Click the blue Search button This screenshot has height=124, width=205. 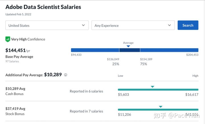point(188,25)
